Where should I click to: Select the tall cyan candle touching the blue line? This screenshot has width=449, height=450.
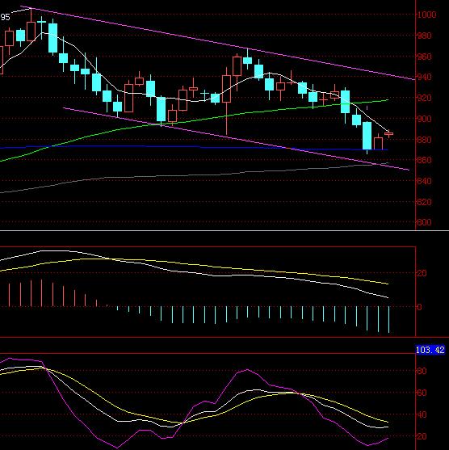tap(367, 136)
